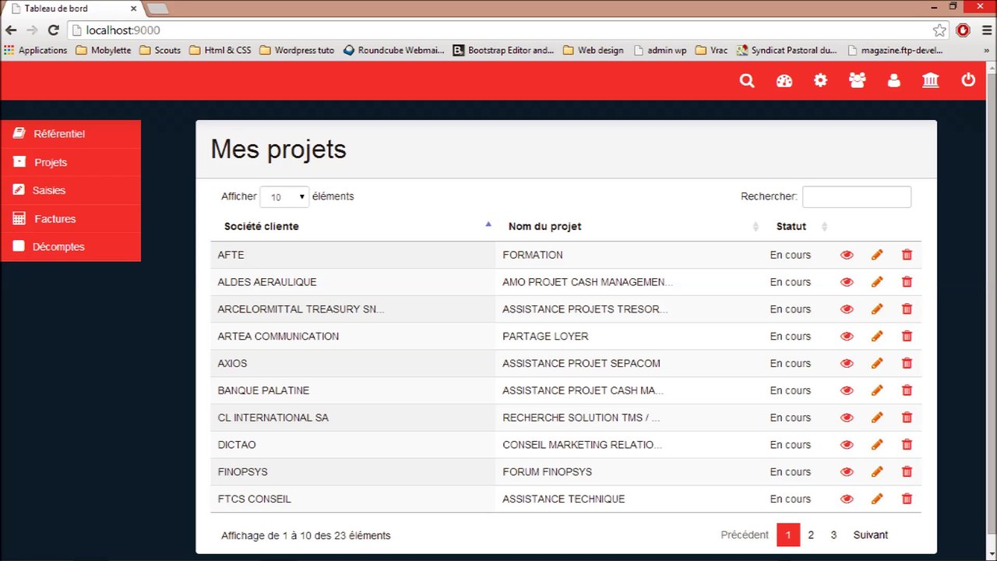
Task: View the ARTEA COMMUNICATION project eye icon
Action: [x=847, y=337]
